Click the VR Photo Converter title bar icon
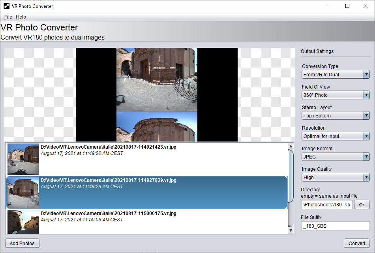The height and width of the screenshot is (253, 375). point(7,6)
